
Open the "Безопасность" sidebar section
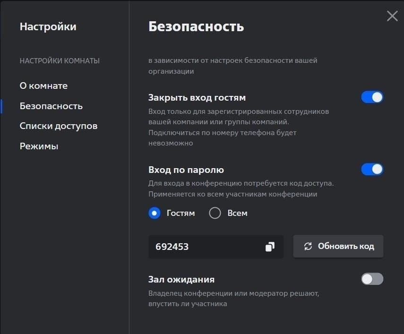[51, 106]
